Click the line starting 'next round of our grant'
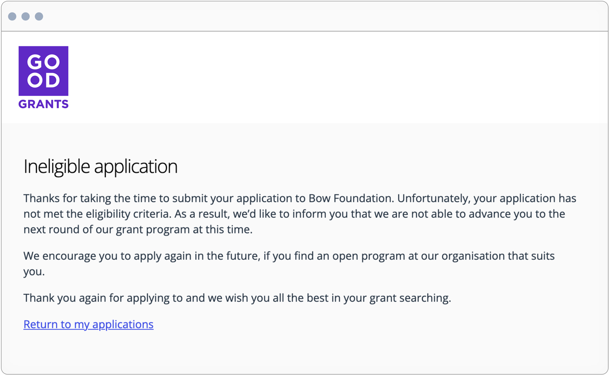 pos(138,229)
